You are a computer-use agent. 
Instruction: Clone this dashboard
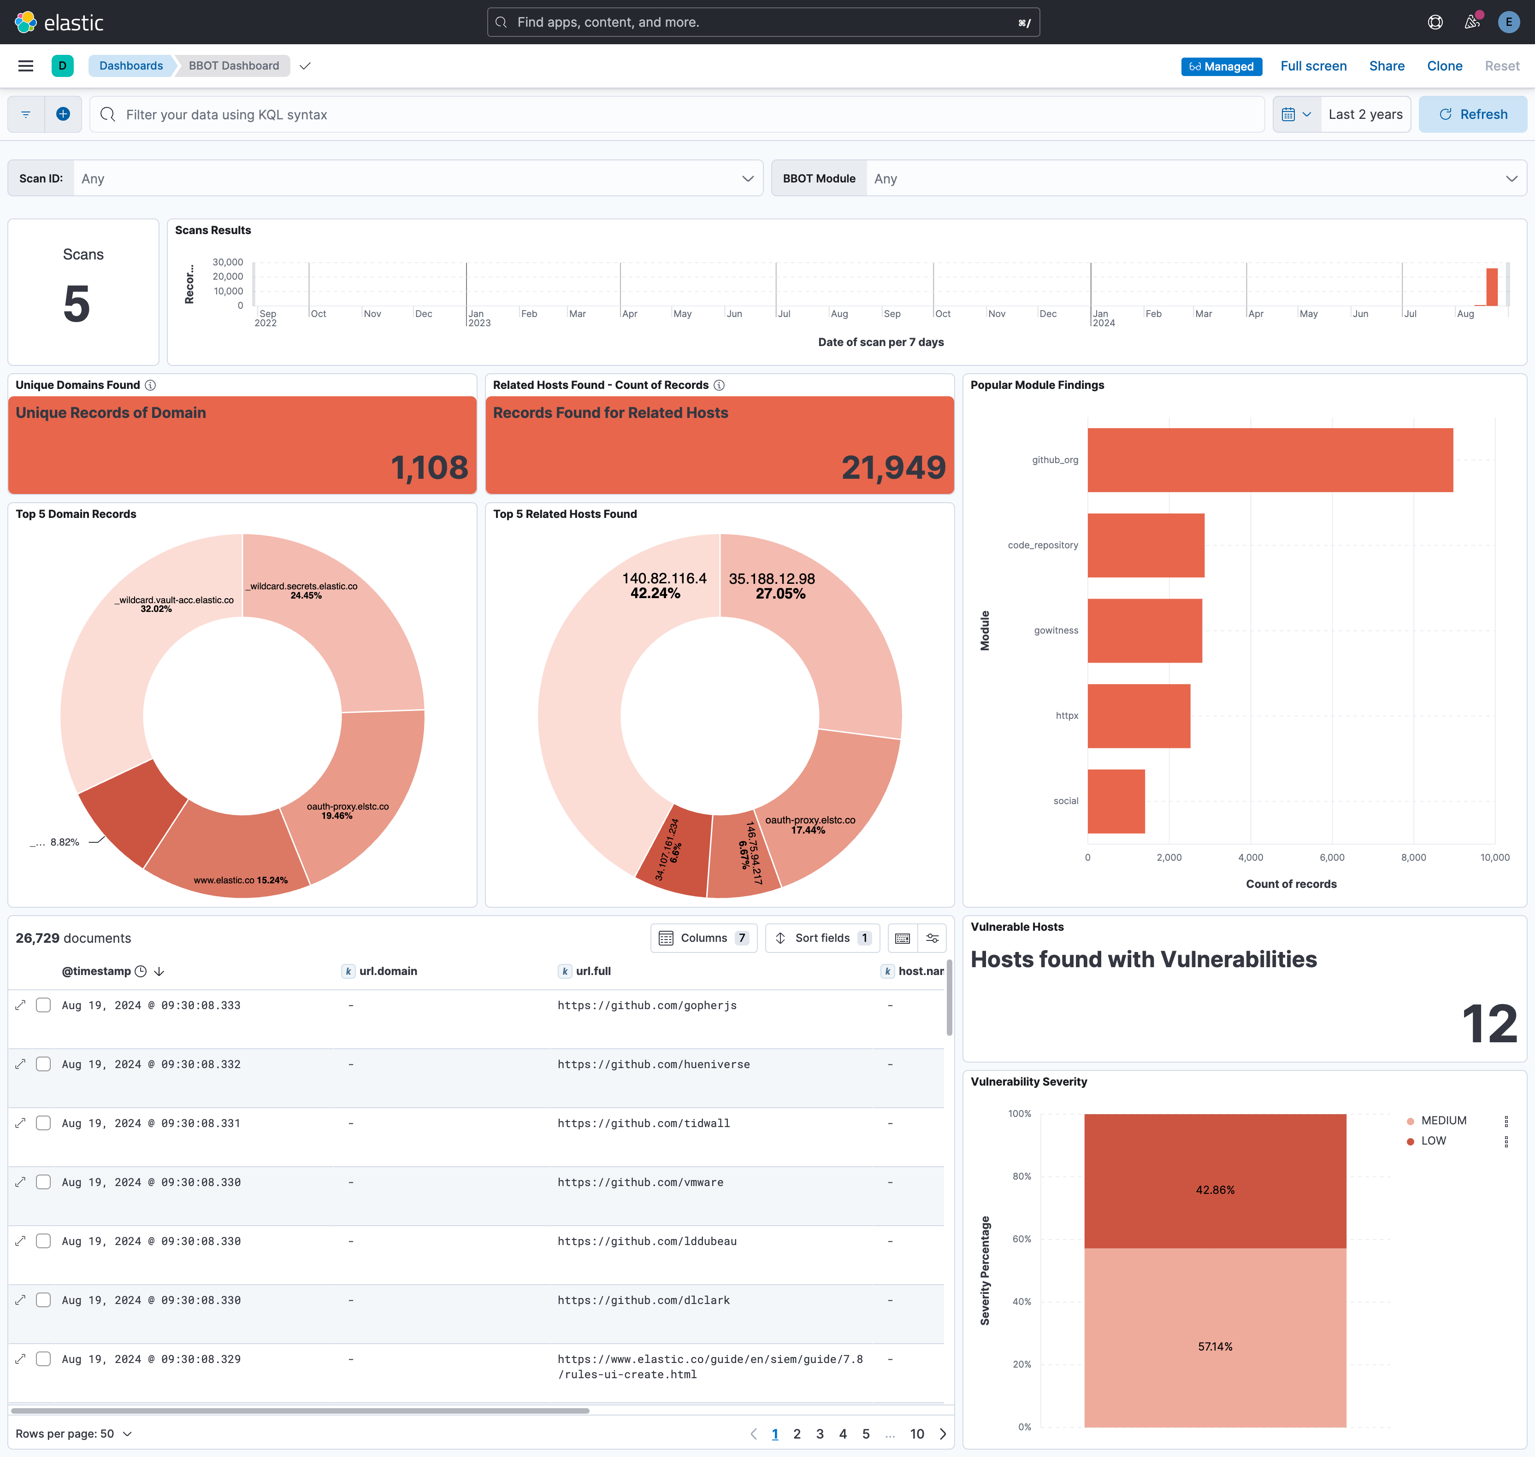[1445, 66]
